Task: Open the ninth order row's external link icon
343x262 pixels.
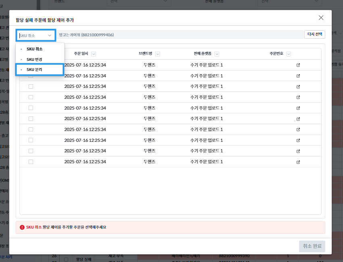Action: coord(298,151)
